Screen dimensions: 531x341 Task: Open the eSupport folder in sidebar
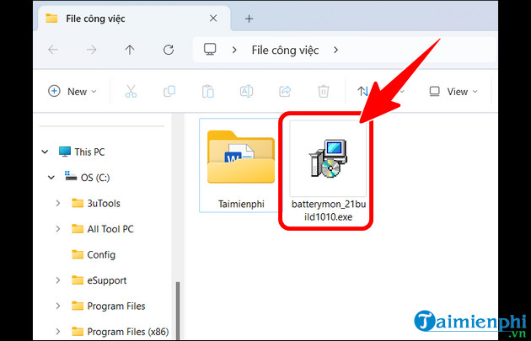click(107, 280)
